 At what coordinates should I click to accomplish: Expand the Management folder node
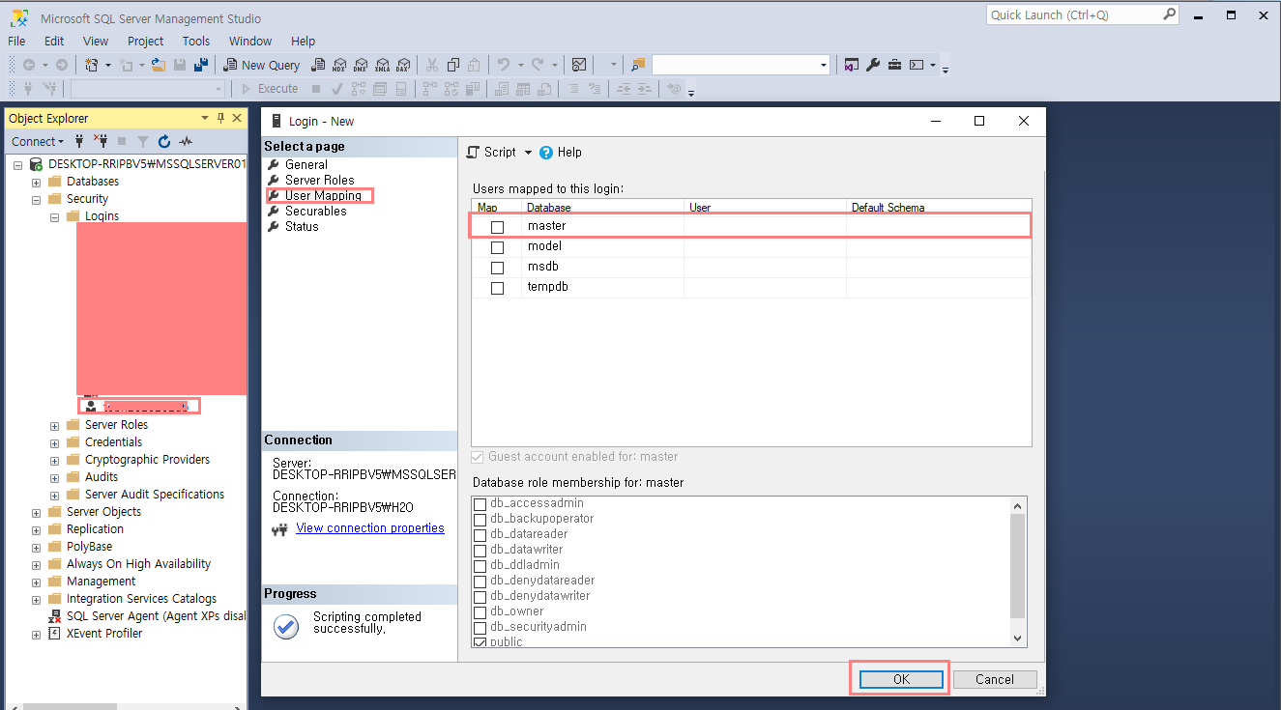(36, 582)
